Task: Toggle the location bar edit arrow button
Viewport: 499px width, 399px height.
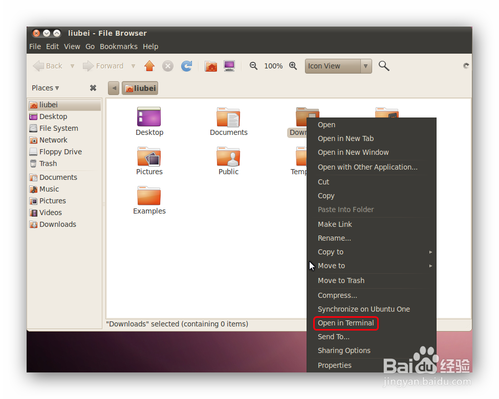Action: click(x=114, y=88)
